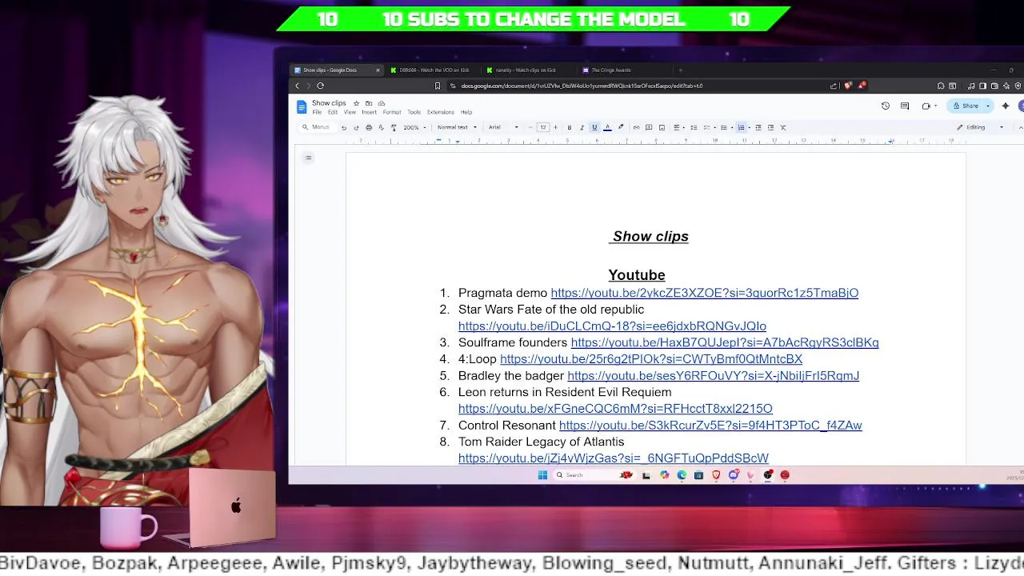Click the Add comment icon
This screenshot has height=576, width=1024.
[x=649, y=127]
